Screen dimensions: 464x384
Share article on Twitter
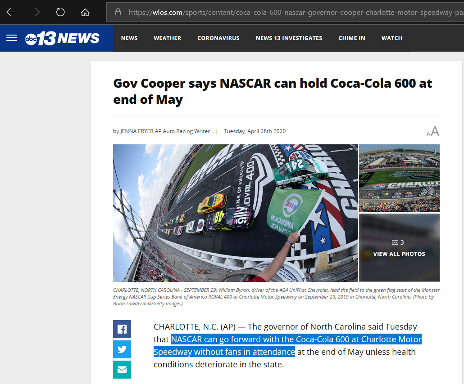(122, 349)
